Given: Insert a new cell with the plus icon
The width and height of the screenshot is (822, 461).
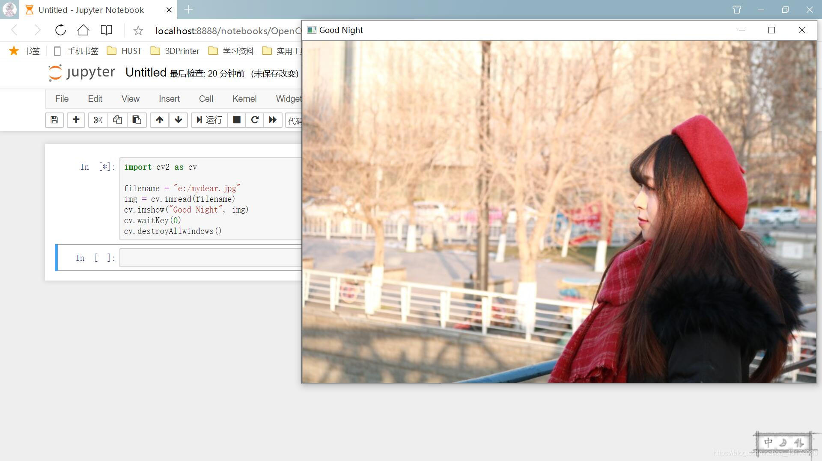Looking at the screenshot, I should tap(76, 120).
